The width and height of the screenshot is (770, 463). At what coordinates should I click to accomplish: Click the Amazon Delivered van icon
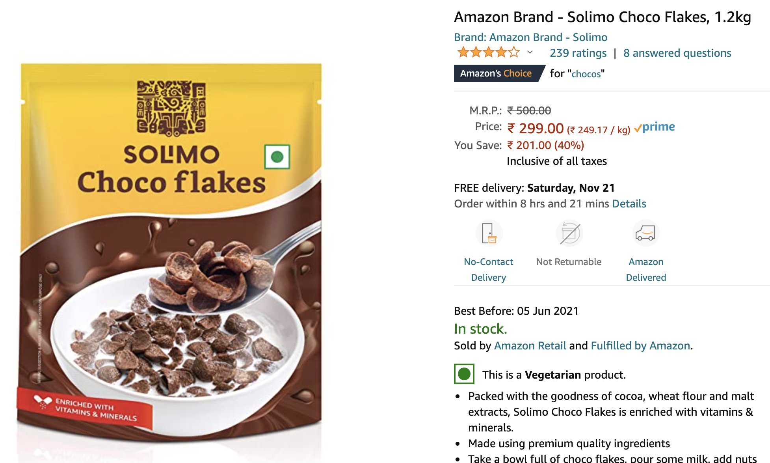(x=646, y=233)
